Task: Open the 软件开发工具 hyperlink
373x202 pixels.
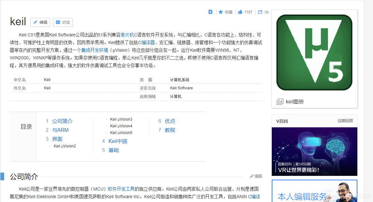Action: 121,189
